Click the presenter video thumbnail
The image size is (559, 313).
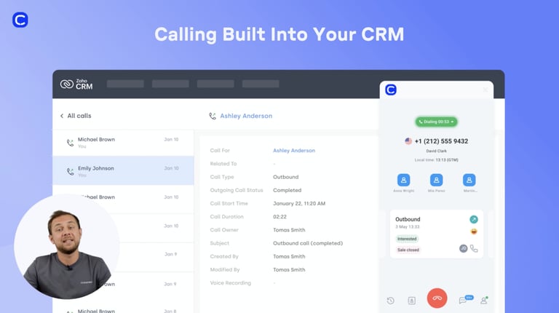click(67, 247)
